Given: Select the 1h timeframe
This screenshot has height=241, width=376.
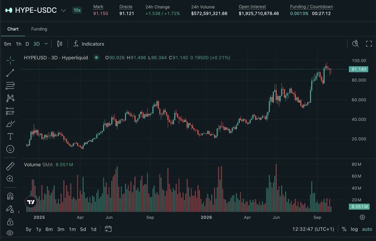Looking at the screenshot, I should [18, 44].
